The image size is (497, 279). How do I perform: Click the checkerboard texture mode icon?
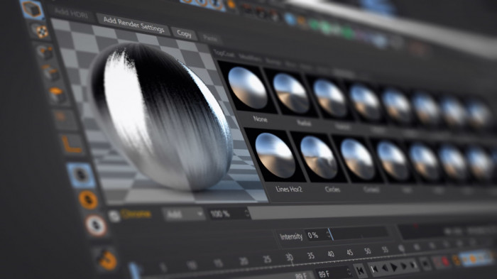[x=40, y=31]
